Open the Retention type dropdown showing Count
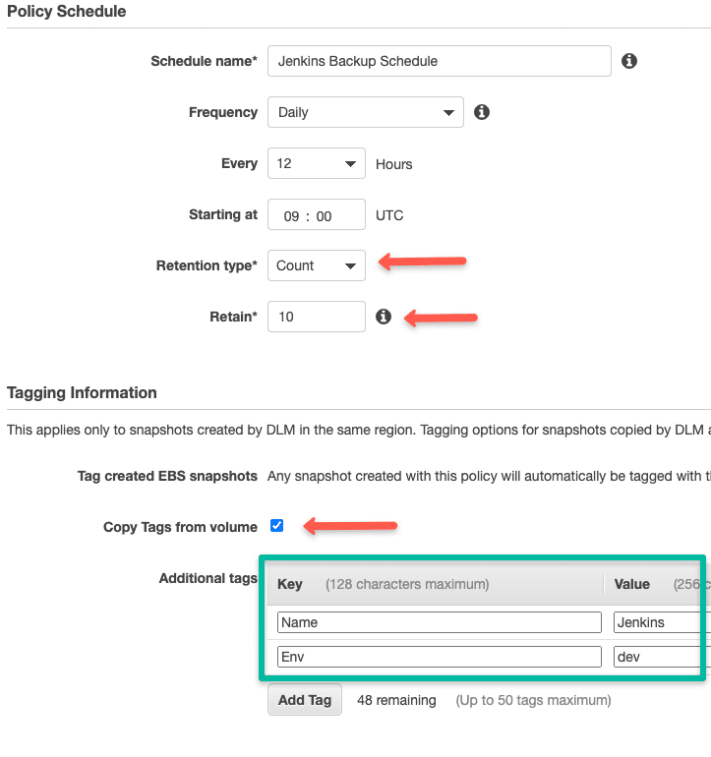 [x=316, y=265]
